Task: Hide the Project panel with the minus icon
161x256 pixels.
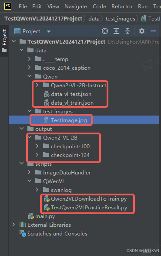Action: (153, 31)
